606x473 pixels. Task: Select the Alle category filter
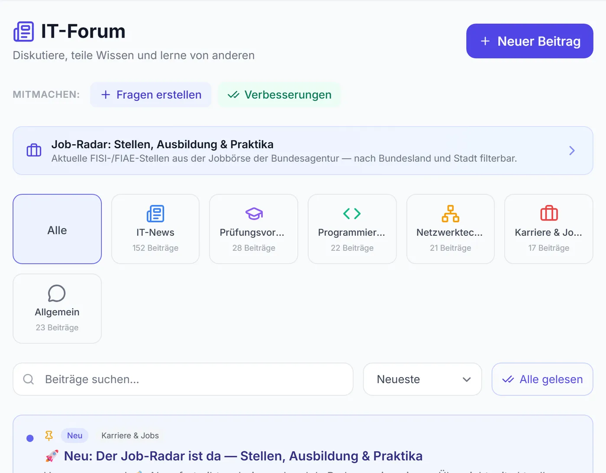coord(57,229)
